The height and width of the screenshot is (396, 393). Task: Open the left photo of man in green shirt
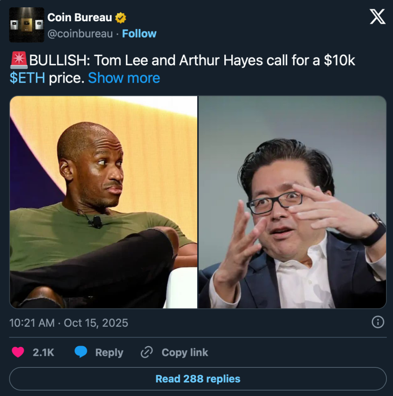coord(103,202)
